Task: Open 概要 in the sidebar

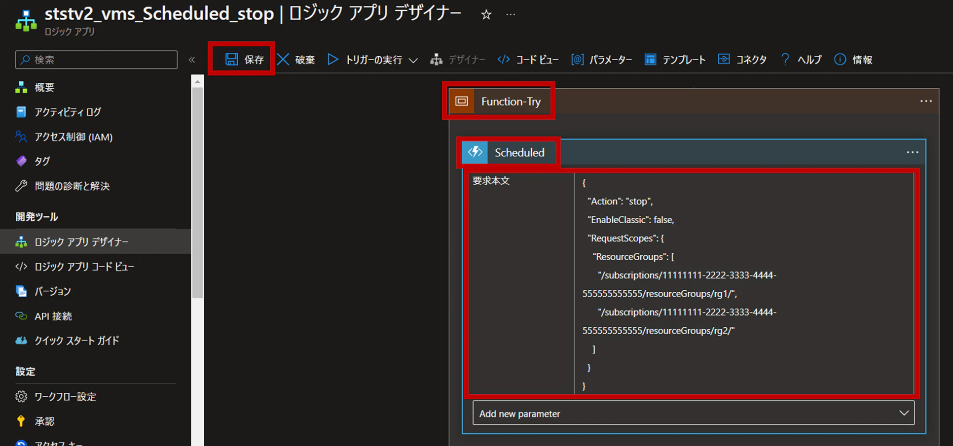Action: pos(95,88)
